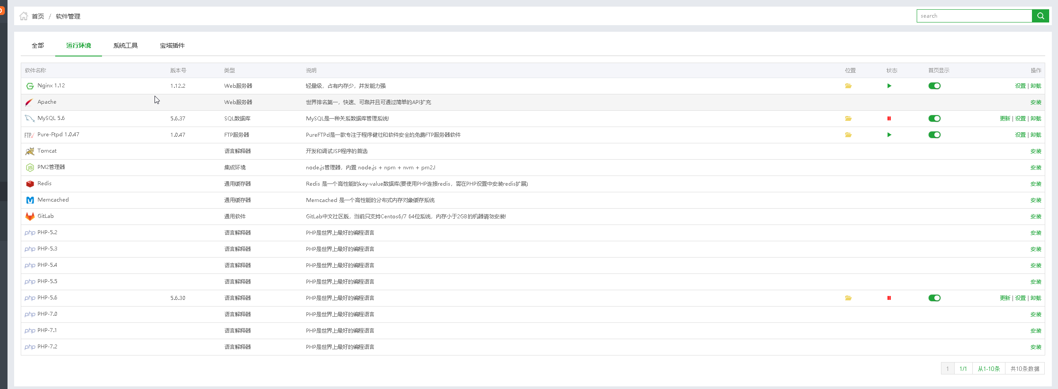
Task: Open the 系统工具 tab
Action: [125, 45]
